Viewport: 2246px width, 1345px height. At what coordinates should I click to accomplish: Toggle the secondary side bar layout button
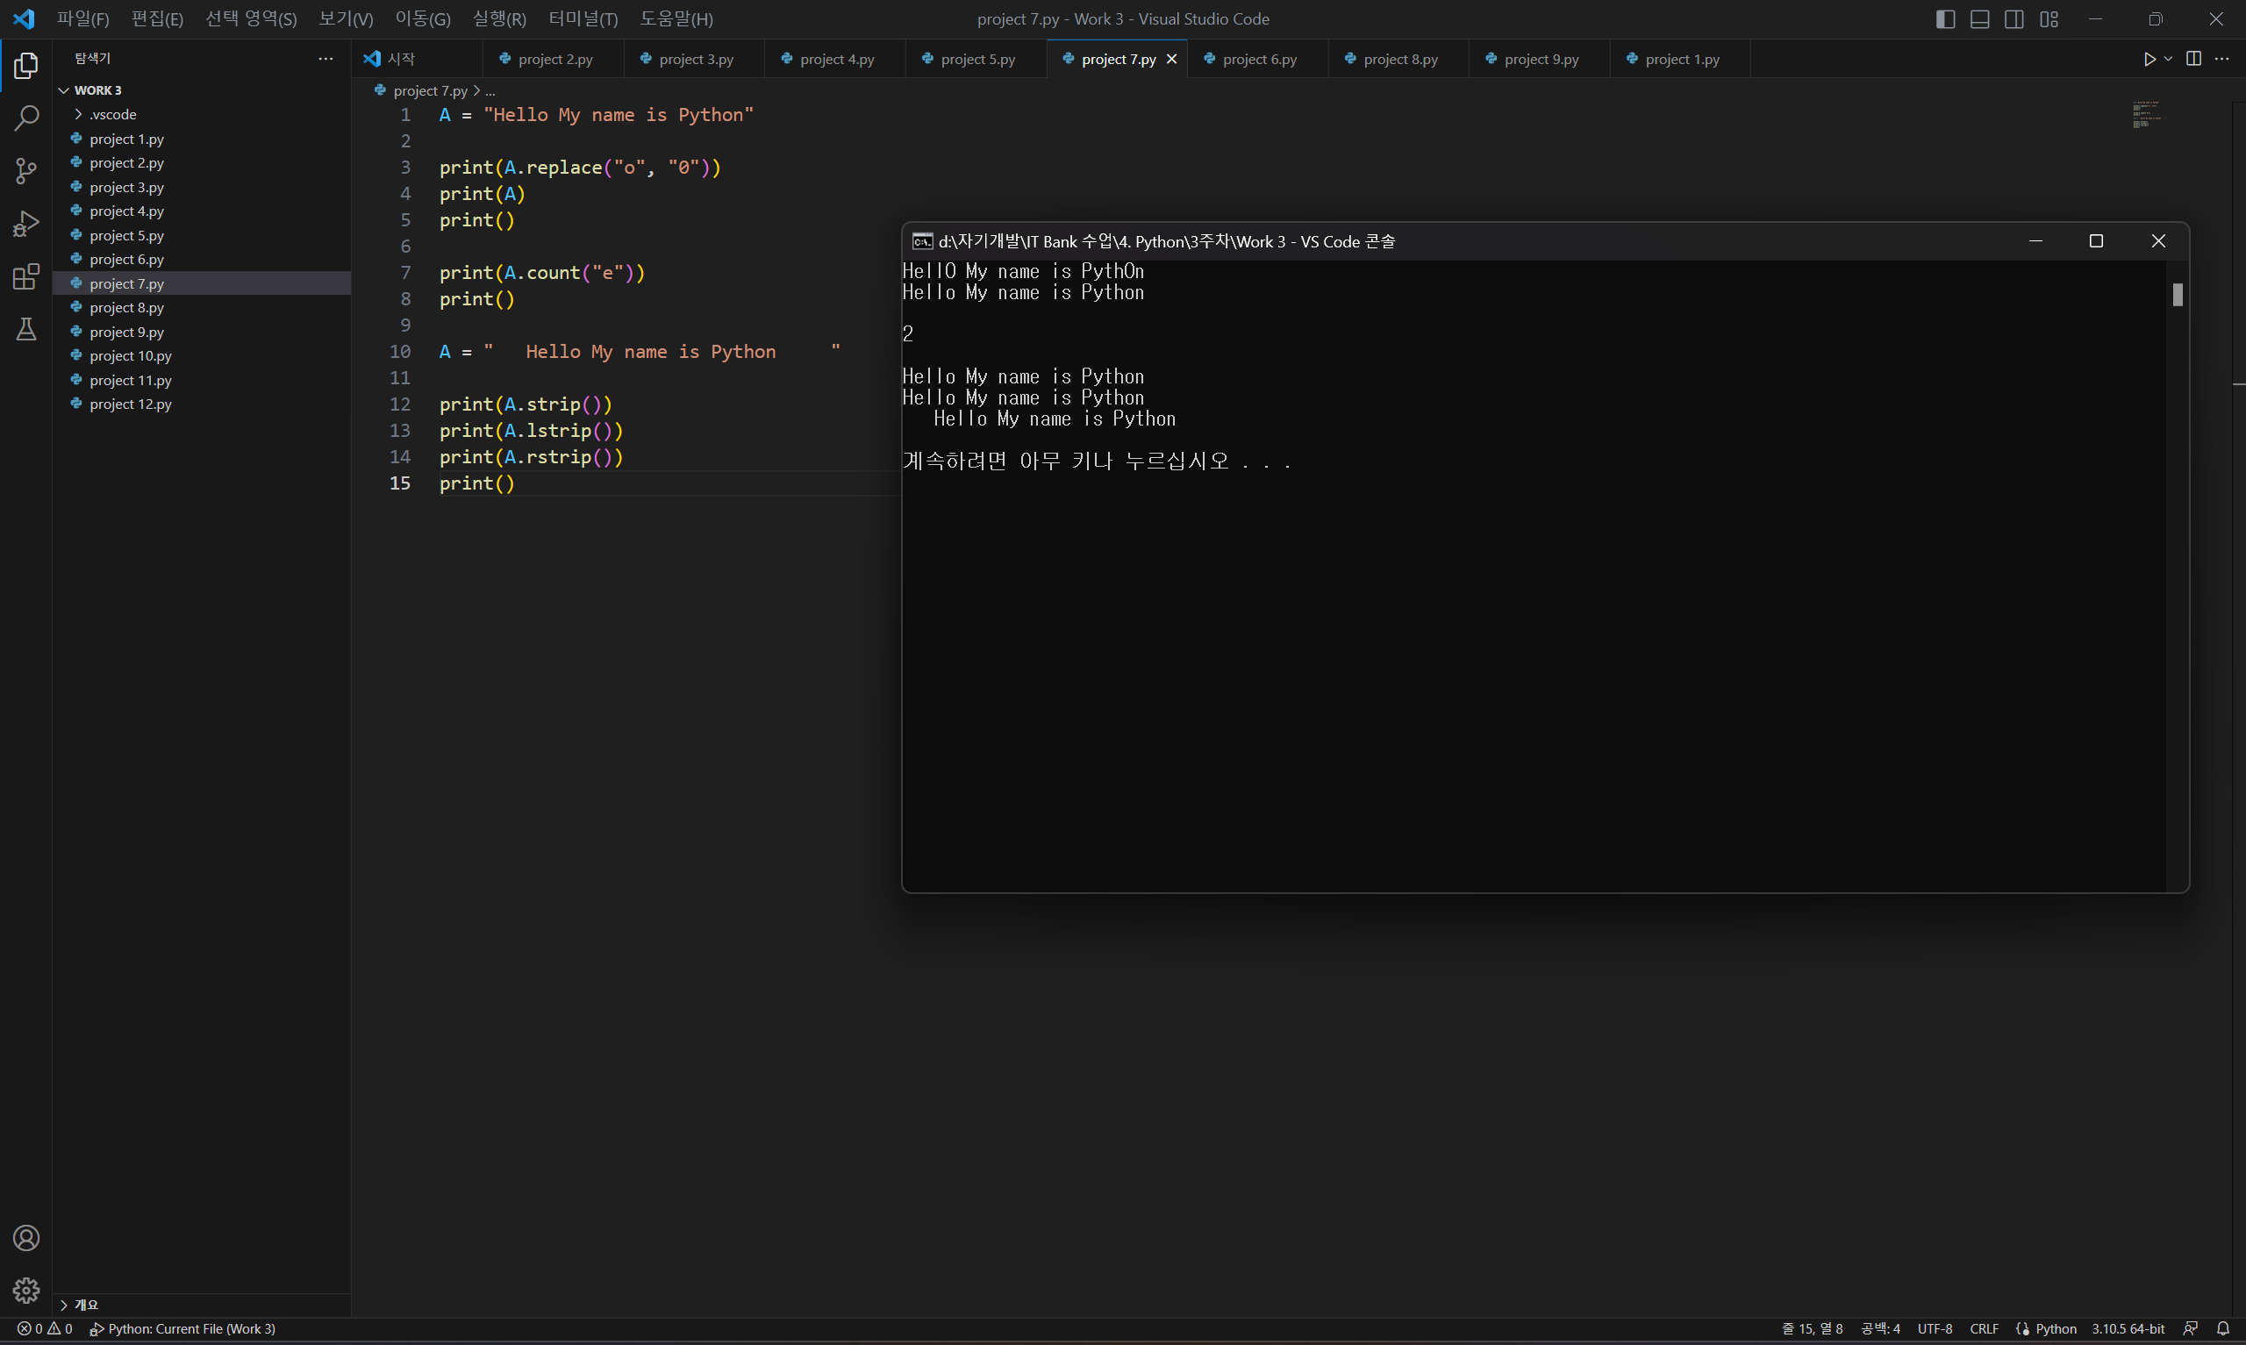point(2014,19)
